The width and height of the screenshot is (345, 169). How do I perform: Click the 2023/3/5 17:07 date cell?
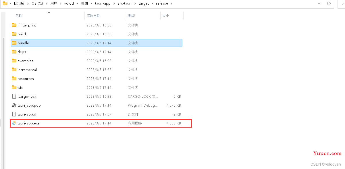(99, 114)
